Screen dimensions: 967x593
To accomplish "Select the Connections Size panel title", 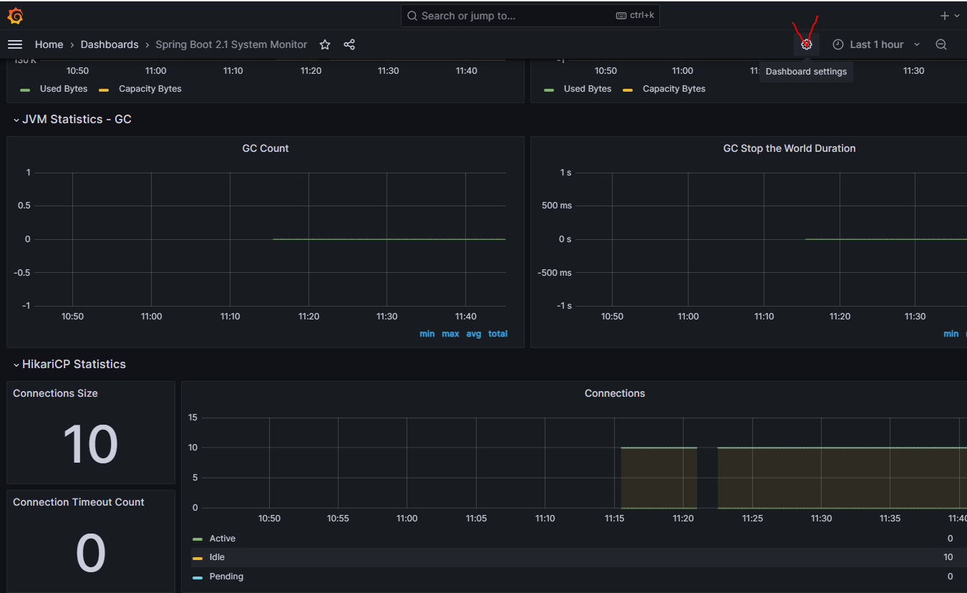I will pos(55,393).
